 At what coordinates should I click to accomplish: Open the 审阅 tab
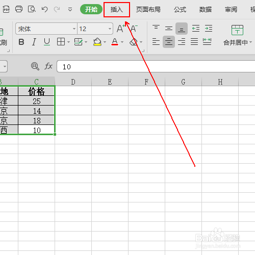(x=231, y=10)
